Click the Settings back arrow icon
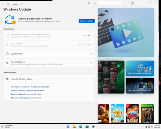The height and width of the screenshot is (129, 161). [3, 4]
